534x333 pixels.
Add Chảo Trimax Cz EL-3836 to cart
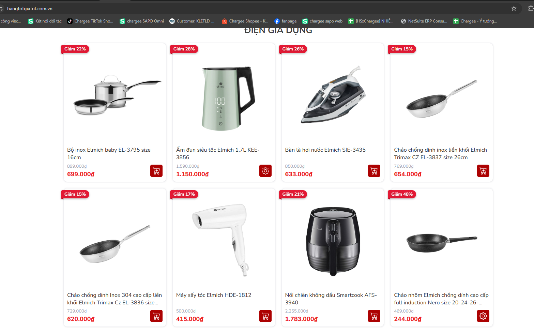(156, 316)
